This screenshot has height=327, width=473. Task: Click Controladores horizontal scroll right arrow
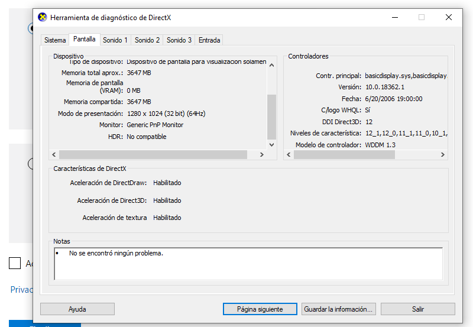442,154
